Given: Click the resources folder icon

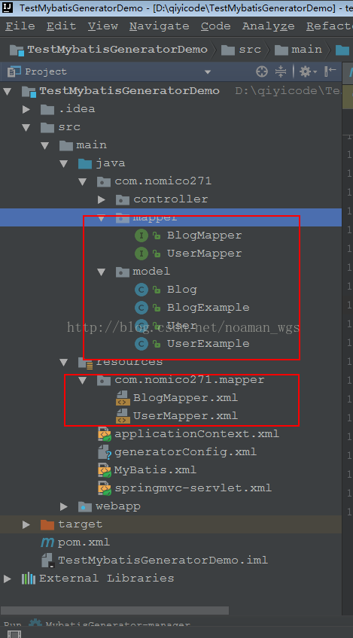Looking at the screenshot, I should (x=86, y=363).
